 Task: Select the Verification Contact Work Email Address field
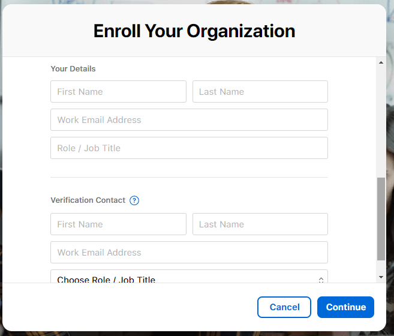point(189,253)
